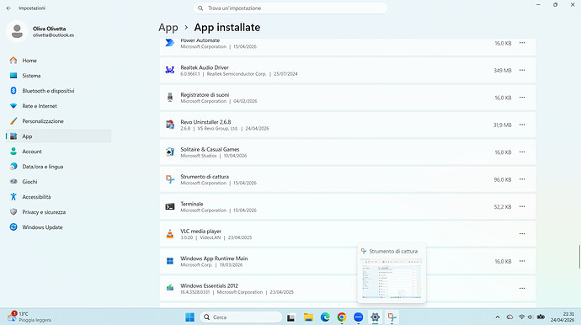Click the VLC media player cone icon
This screenshot has height=325, width=581.
coord(170,234)
